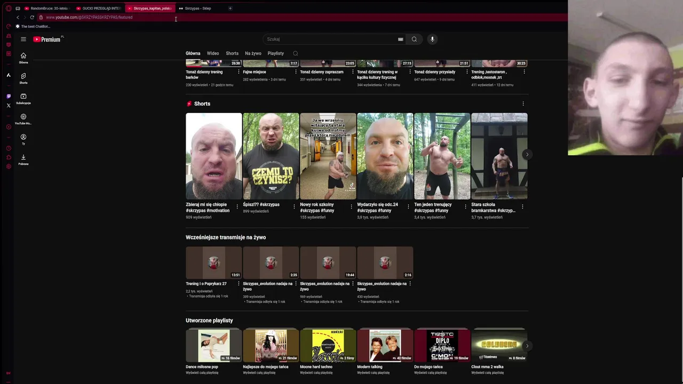Open X (Twitter) in the Opera sidebar

[9, 106]
